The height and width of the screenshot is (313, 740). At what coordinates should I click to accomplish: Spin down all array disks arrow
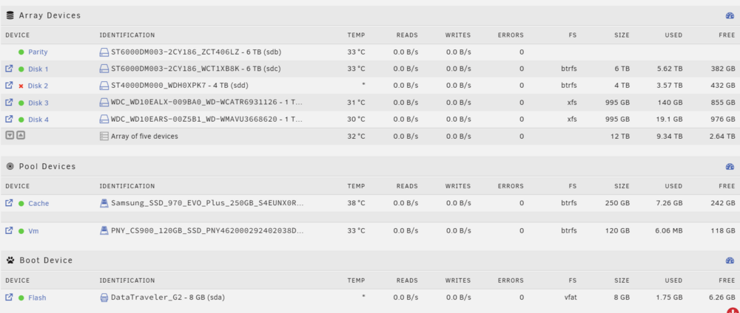point(10,136)
